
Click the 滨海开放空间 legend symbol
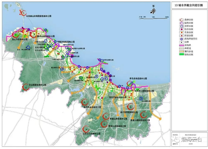(182, 39)
